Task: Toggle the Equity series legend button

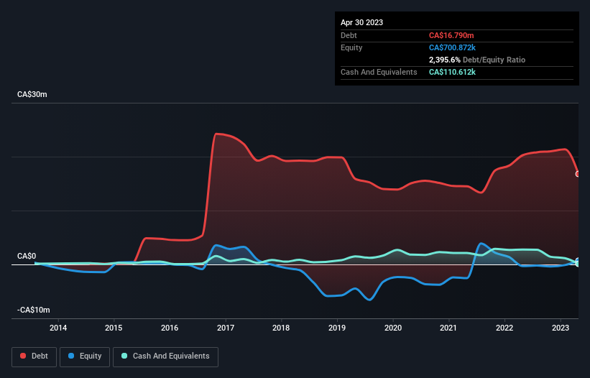Action: (85, 356)
